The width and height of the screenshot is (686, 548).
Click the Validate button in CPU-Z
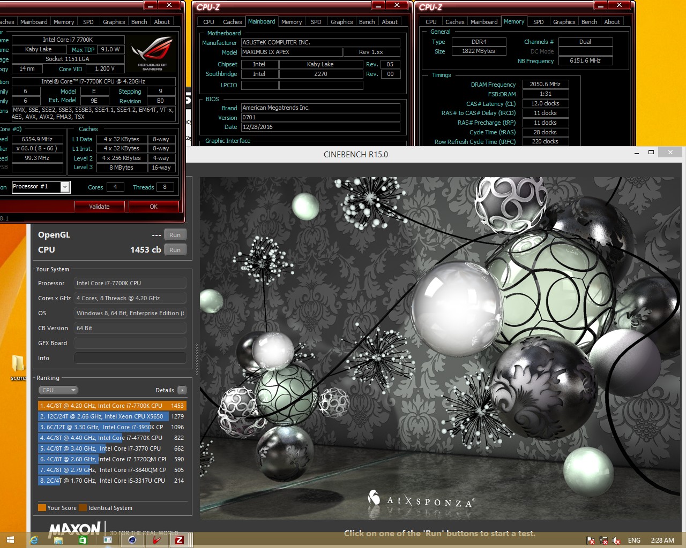tap(99, 207)
